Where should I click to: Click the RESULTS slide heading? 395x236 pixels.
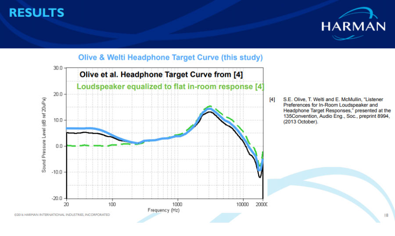[36, 13]
